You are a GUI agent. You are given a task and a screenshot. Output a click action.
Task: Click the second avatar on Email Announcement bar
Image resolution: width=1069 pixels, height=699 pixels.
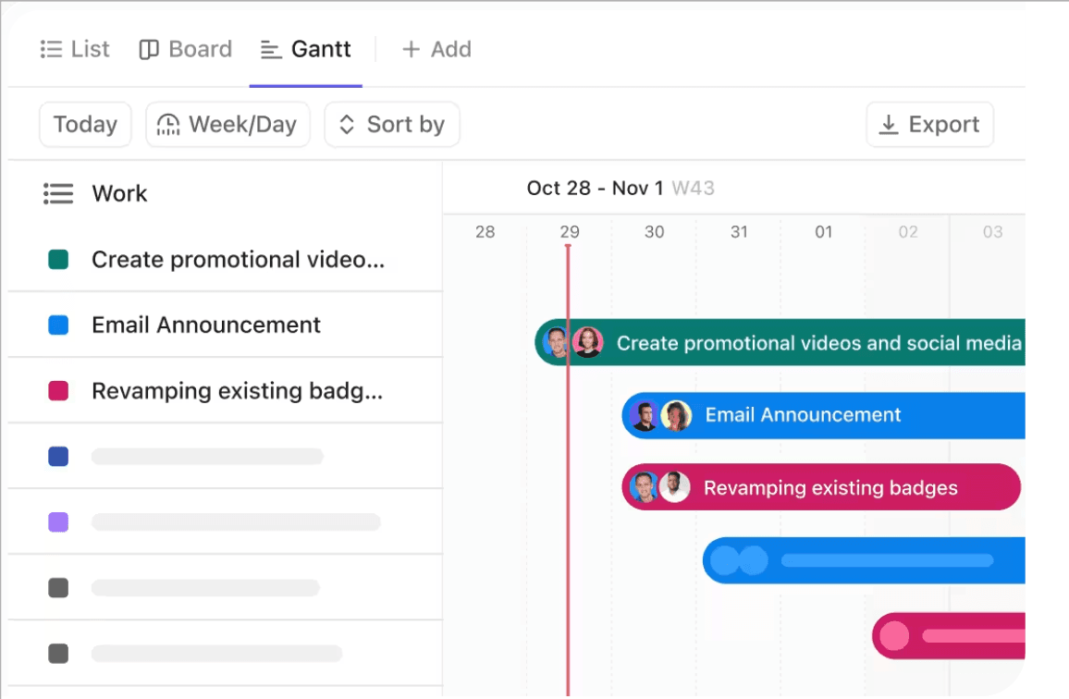(676, 415)
